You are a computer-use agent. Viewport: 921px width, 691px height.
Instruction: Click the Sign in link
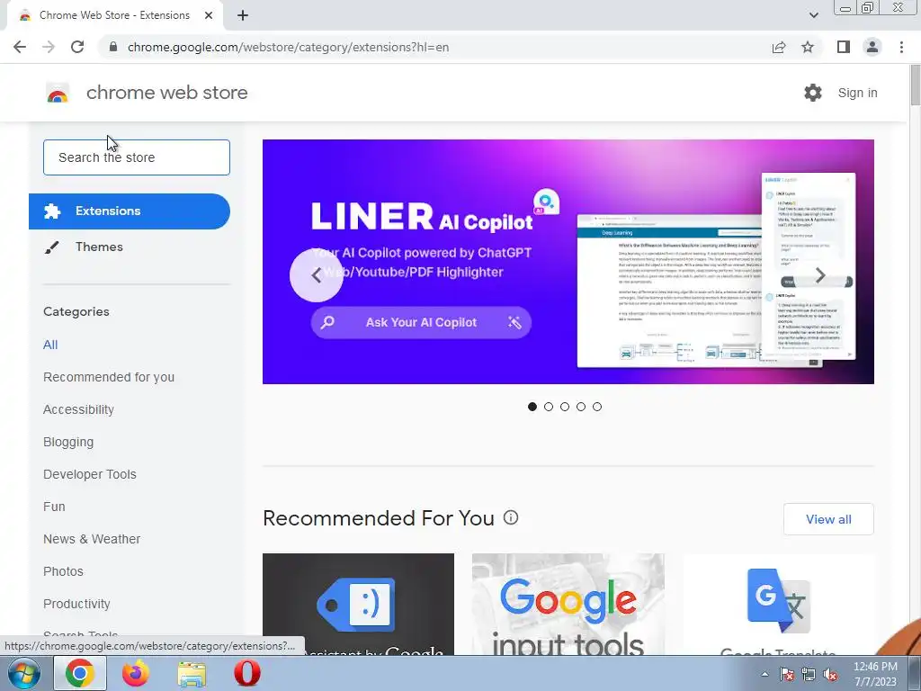(x=857, y=93)
